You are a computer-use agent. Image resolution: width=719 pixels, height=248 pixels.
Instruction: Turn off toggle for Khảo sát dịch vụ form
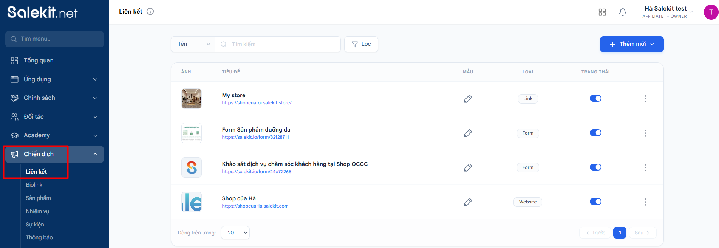point(595,167)
